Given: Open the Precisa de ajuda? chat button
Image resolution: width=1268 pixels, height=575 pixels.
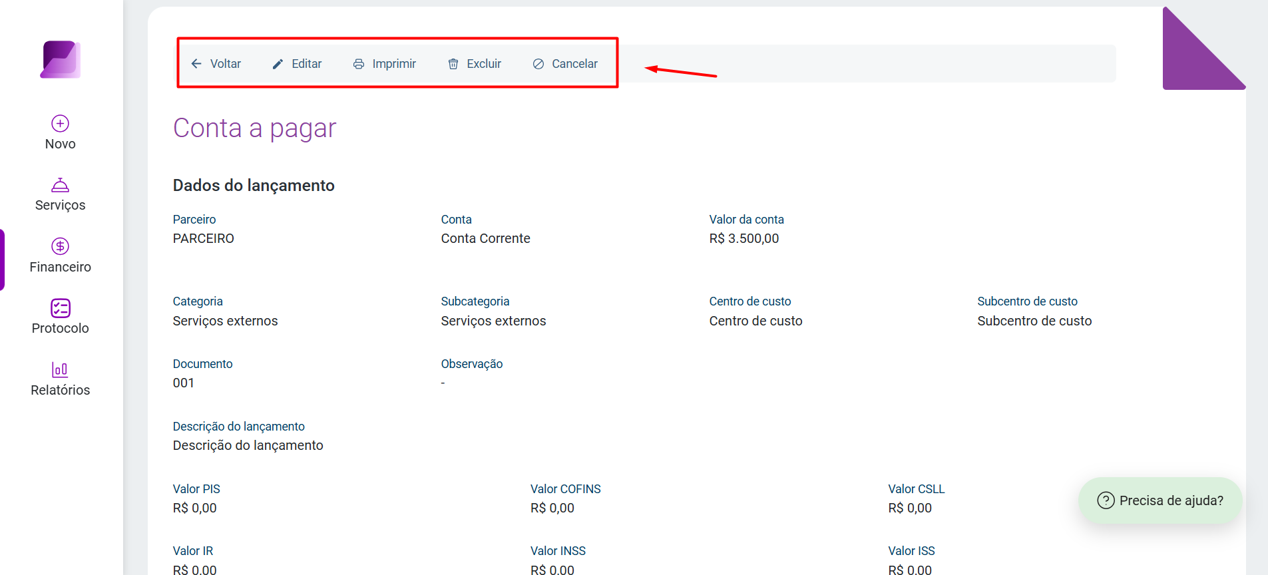Looking at the screenshot, I should (1160, 500).
